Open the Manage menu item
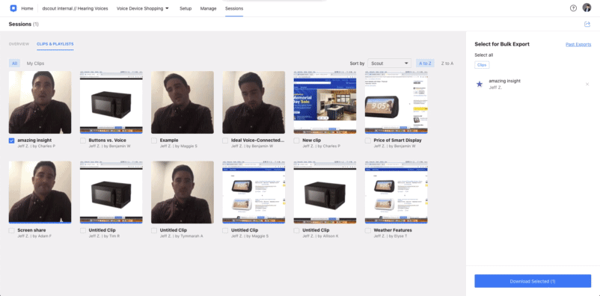 tap(208, 8)
